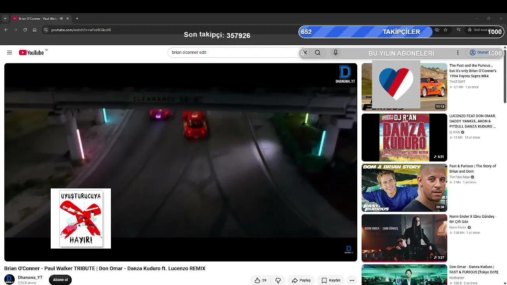Open the Tokyo Drift Danza Kuduro thumbnail

[x=404, y=275]
